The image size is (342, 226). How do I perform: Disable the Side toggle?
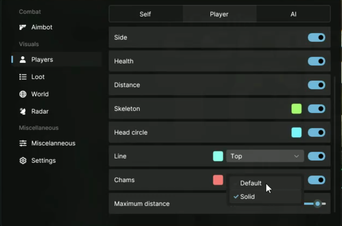point(316,37)
